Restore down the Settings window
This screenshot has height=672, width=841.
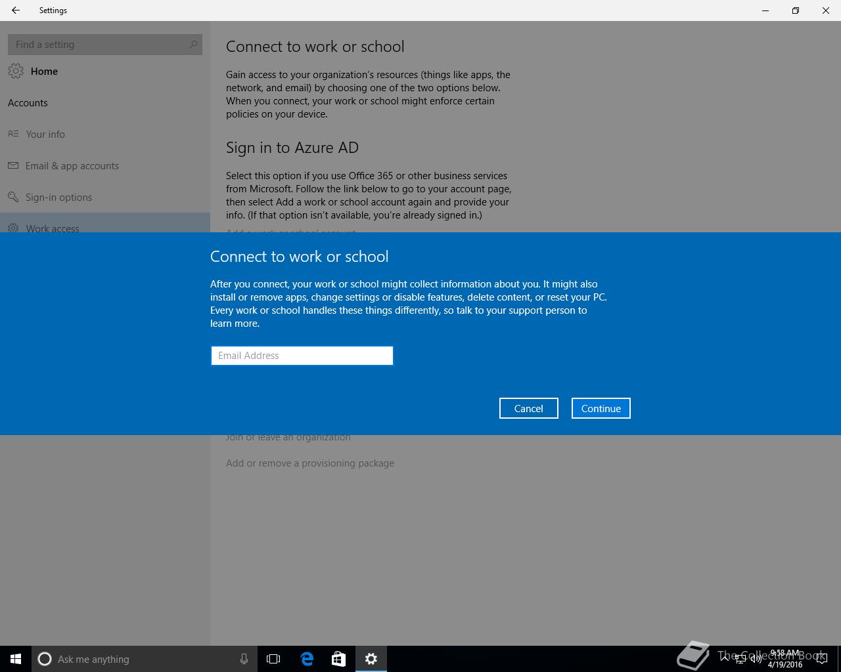tap(796, 10)
